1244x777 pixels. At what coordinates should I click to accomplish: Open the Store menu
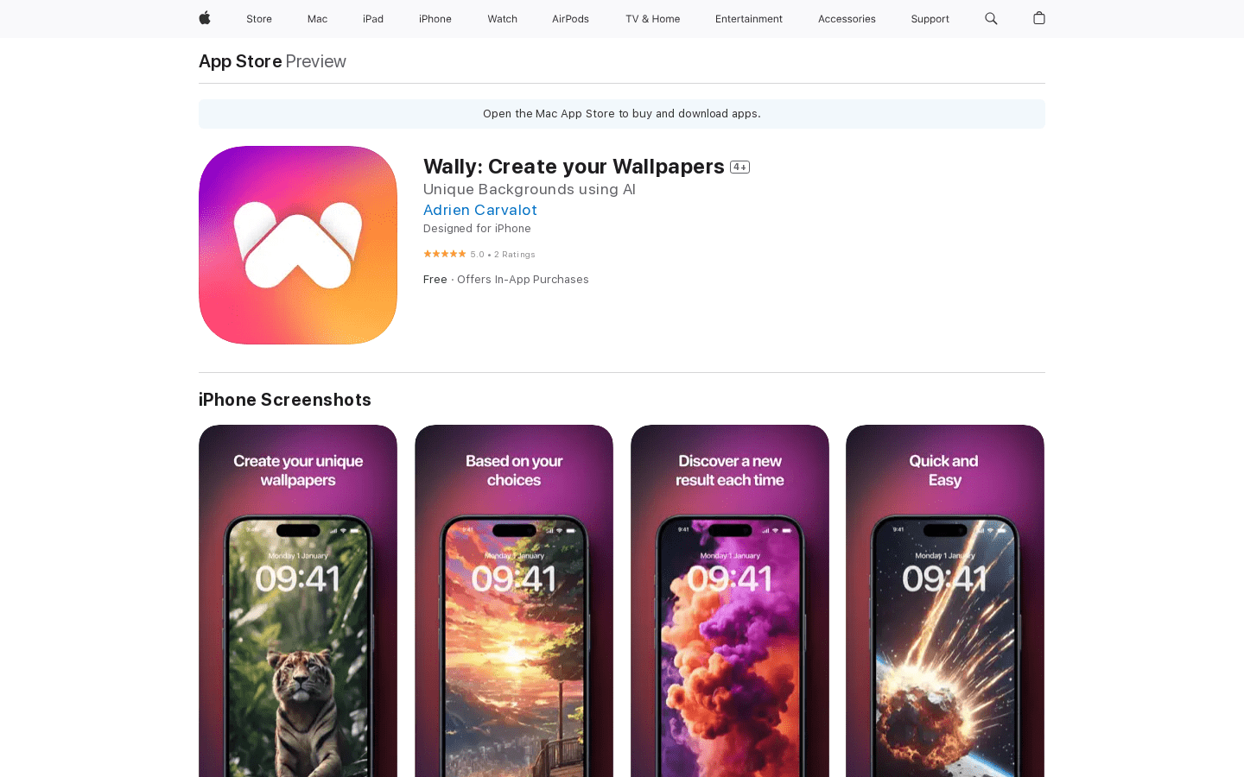(x=259, y=19)
